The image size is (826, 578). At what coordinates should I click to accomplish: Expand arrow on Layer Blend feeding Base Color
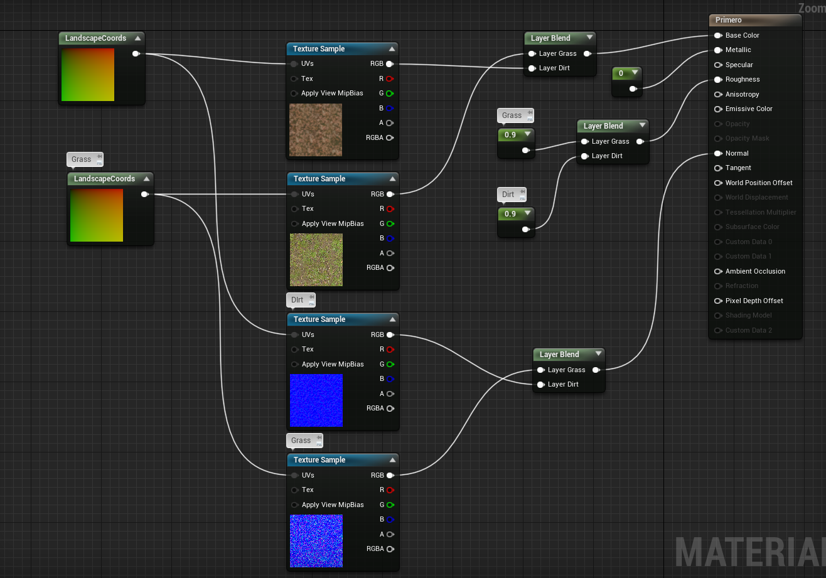589,38
